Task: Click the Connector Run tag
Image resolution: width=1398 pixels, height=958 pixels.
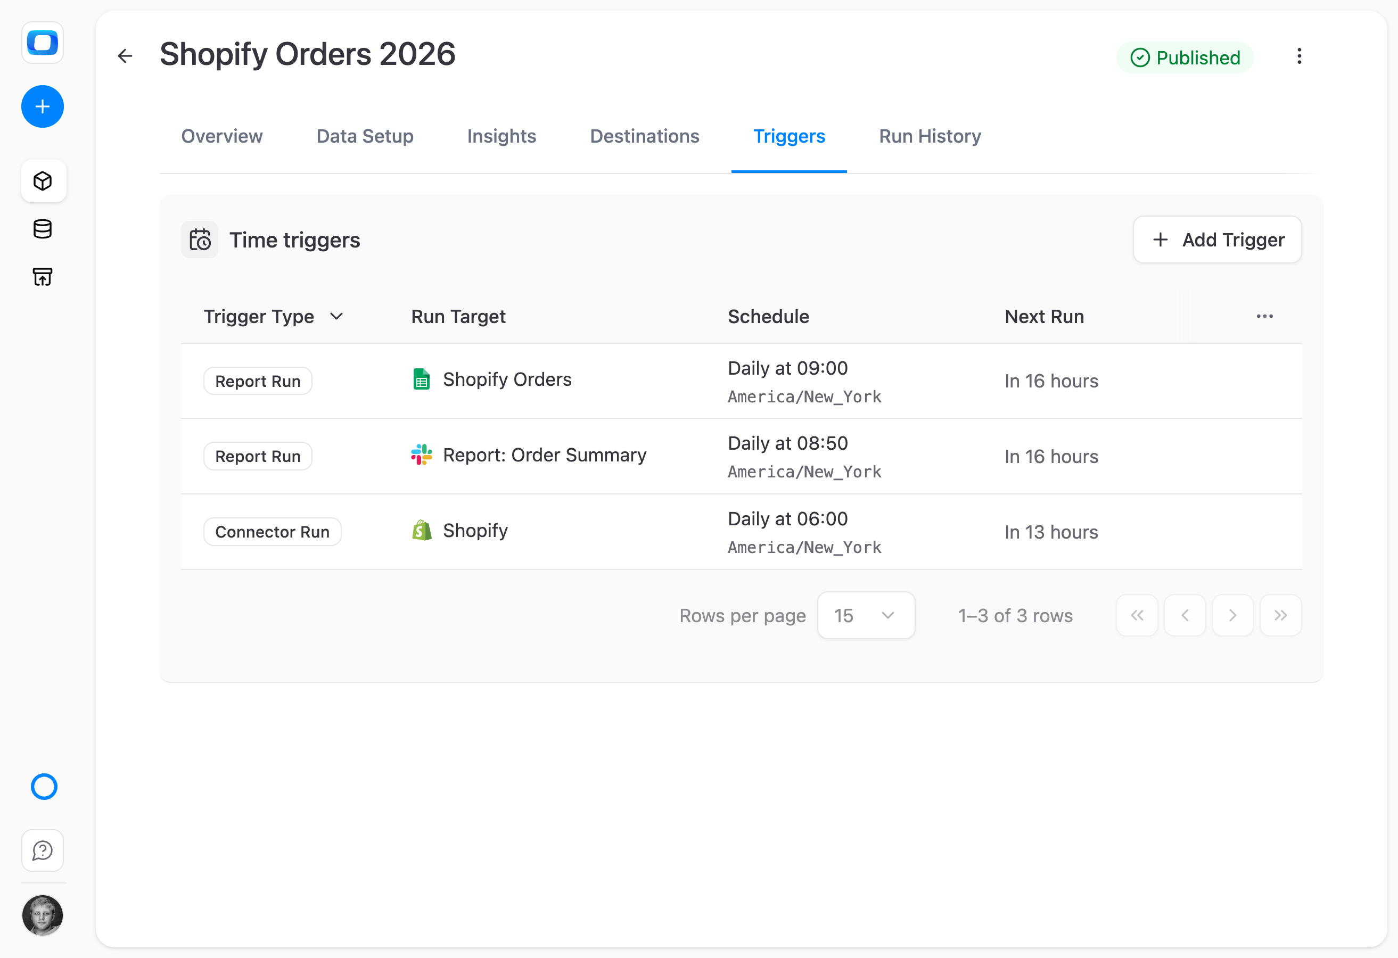Action: [273, 532]
